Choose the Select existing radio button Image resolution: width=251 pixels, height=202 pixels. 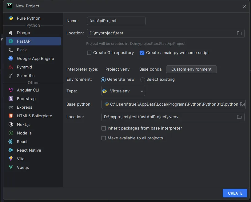click(142, 80)
